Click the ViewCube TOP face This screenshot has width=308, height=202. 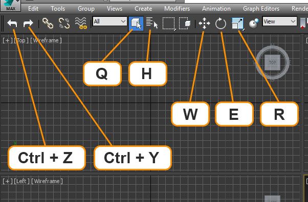(x=272, y=63)
